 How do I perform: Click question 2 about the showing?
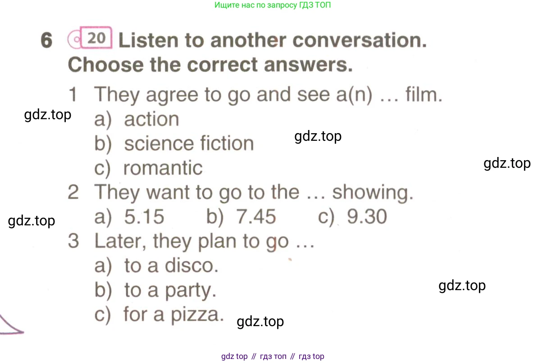pyautogui.click(x=241, y=193)
